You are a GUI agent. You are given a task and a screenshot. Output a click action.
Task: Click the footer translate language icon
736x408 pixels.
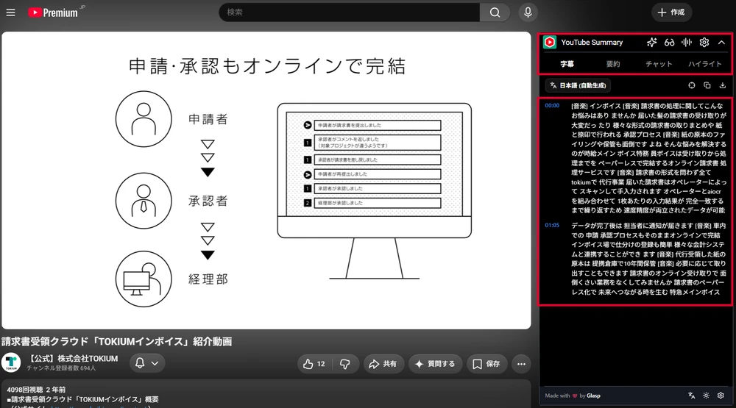(691, 396)
